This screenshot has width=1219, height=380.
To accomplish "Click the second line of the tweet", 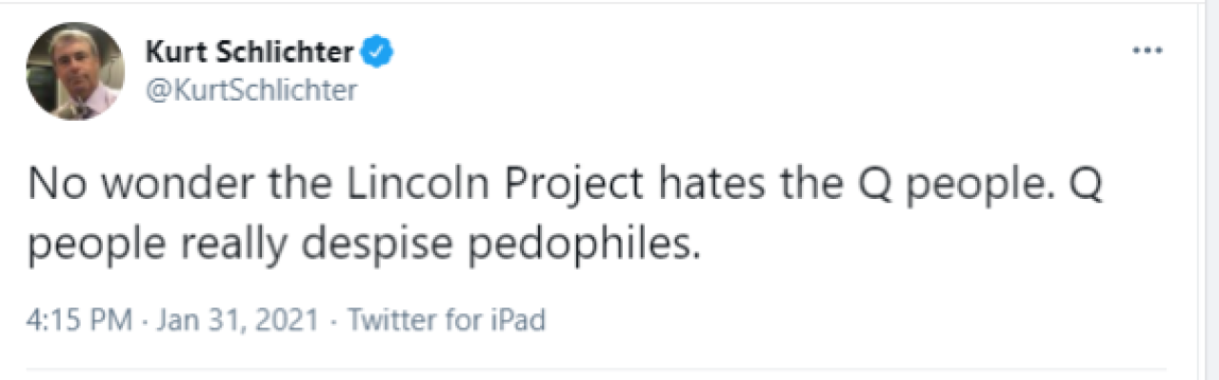I will pyautogui.click(x=363, y=248).
